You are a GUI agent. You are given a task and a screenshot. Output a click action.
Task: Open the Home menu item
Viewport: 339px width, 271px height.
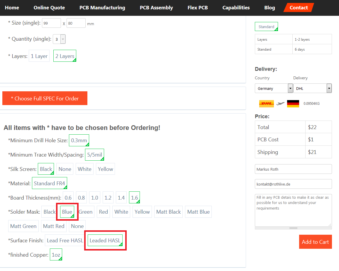(x=12, y=8)
